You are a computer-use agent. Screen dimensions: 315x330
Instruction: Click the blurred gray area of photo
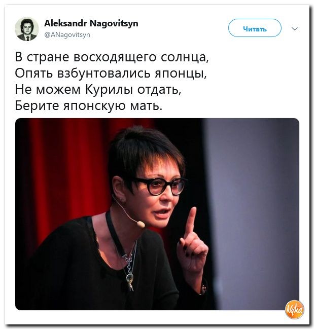253,210
